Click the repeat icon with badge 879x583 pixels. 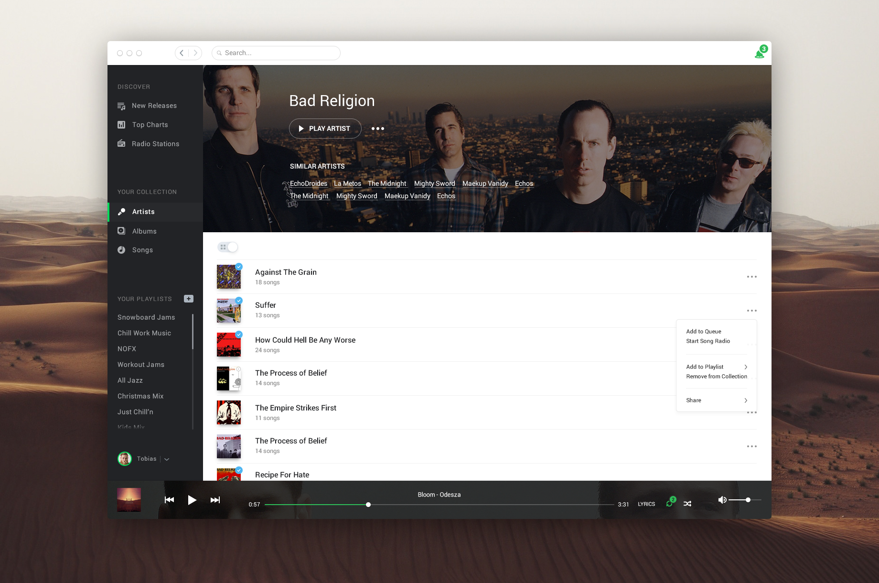tap(670, 503)
